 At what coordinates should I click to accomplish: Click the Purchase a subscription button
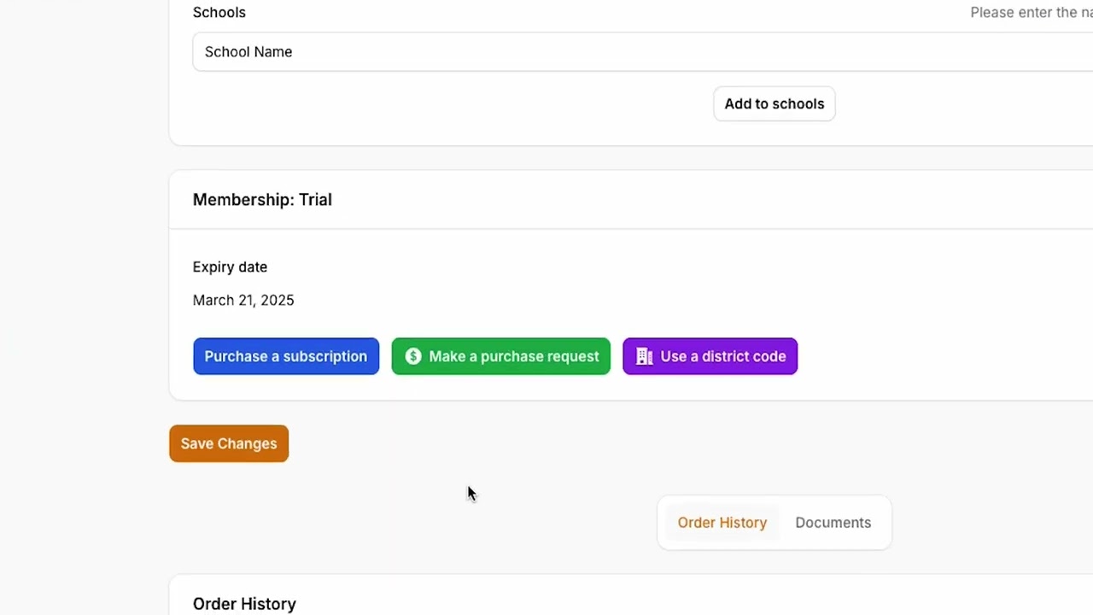click(286, 356)
